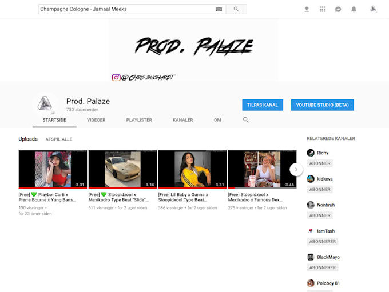Open the VIDEOER tab

(x=96, y=120)
